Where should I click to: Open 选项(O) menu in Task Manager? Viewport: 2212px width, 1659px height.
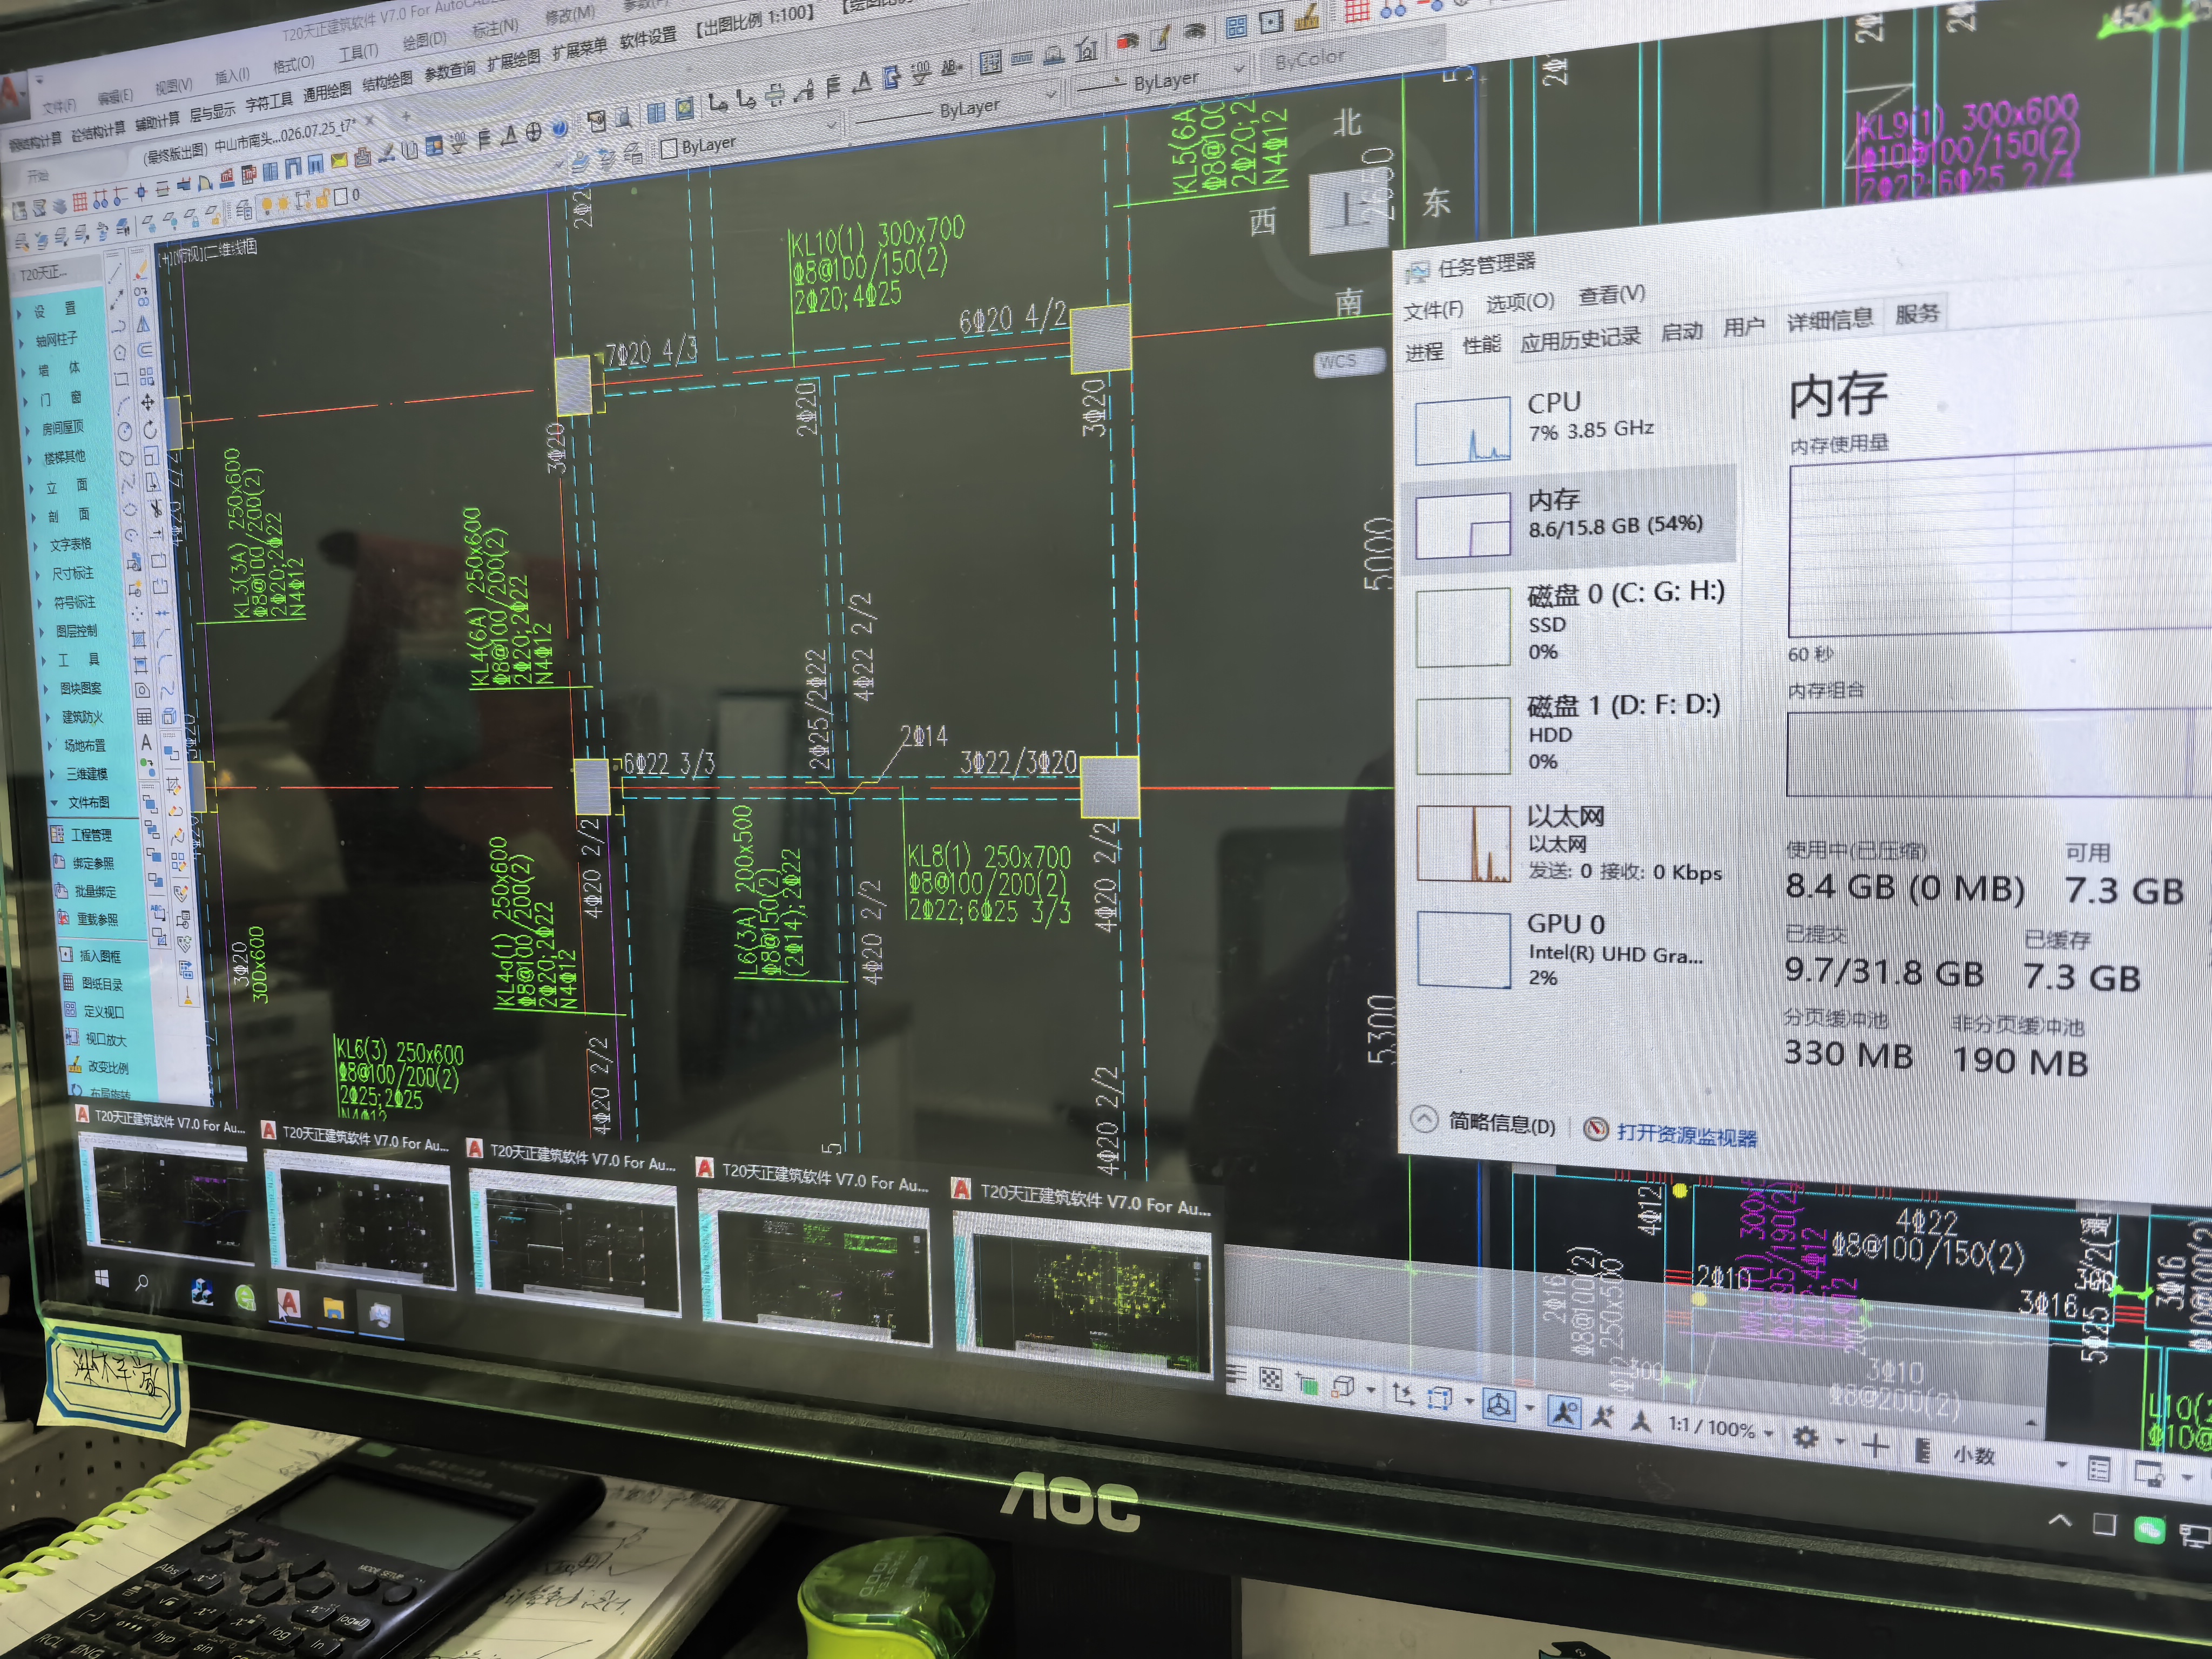(1519, 302)
